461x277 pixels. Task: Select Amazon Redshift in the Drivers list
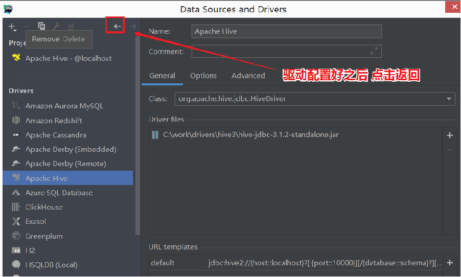point(54,121)
